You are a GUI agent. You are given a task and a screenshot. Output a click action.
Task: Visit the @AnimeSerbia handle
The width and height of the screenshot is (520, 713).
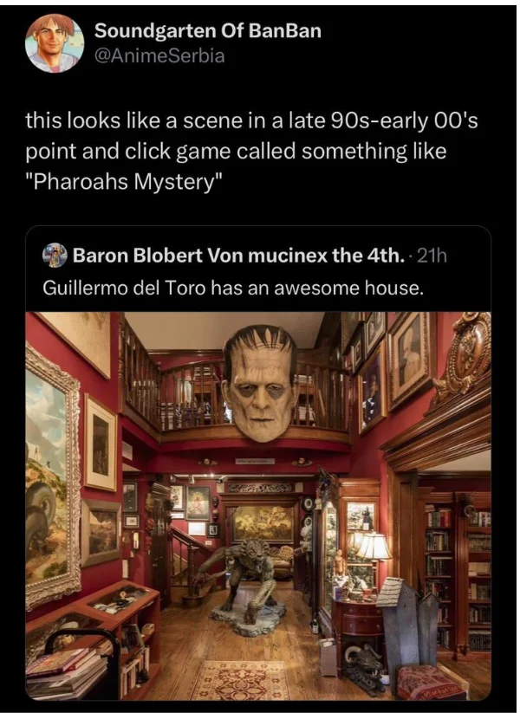pos(159,55)
